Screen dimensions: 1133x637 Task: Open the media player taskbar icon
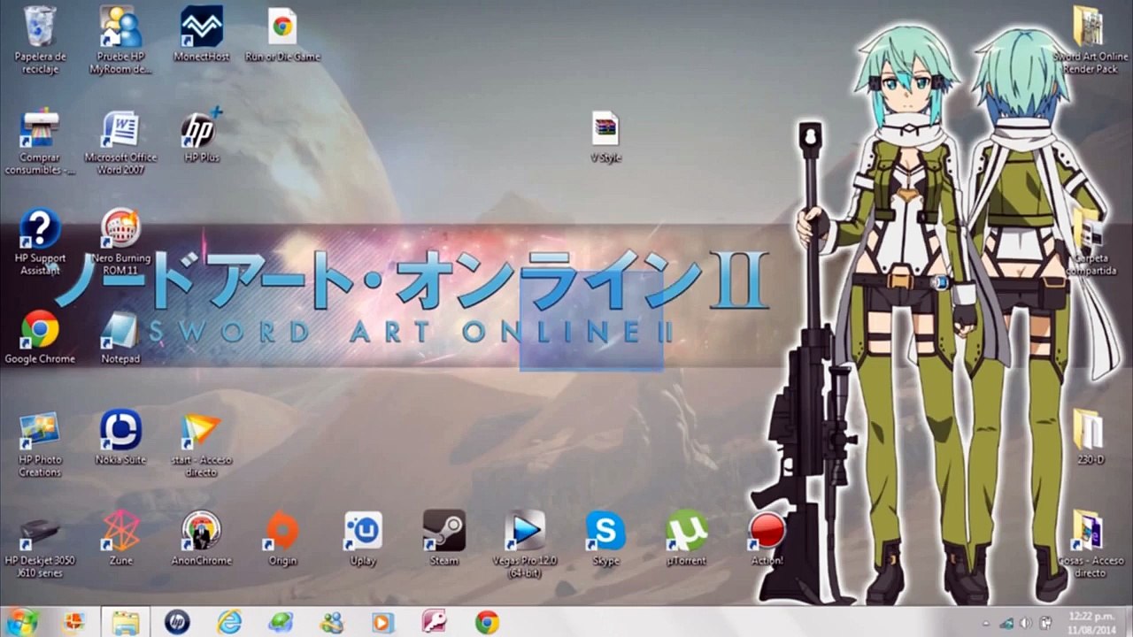[383, 622]
